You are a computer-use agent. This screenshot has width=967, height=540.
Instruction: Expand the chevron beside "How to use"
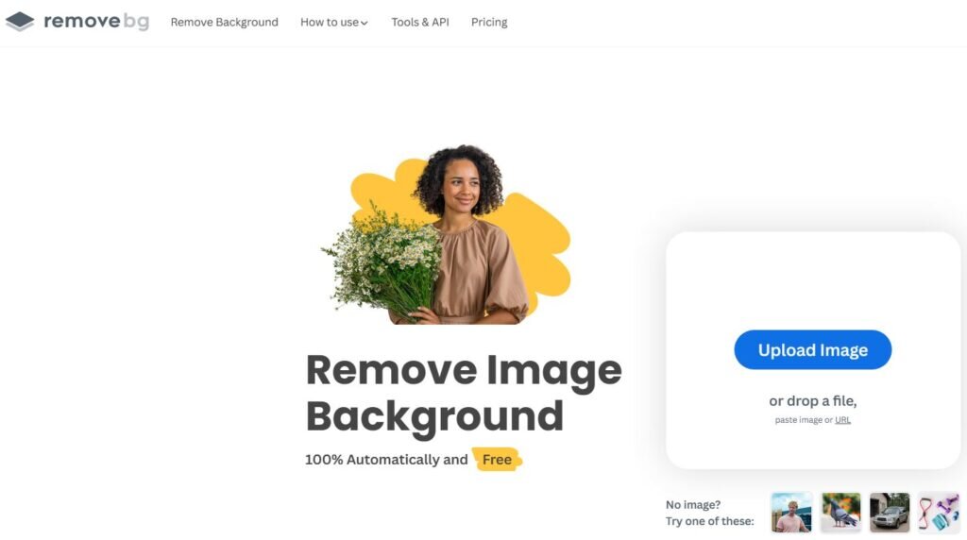365,24
